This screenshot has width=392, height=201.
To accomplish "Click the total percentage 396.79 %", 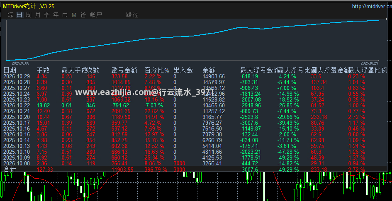I will pyautogui.click(x=156, y=170).
